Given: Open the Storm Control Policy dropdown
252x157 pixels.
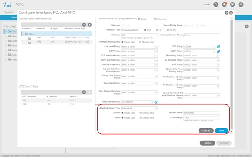Looking at the screenshot, I should (x=156, y=60).
